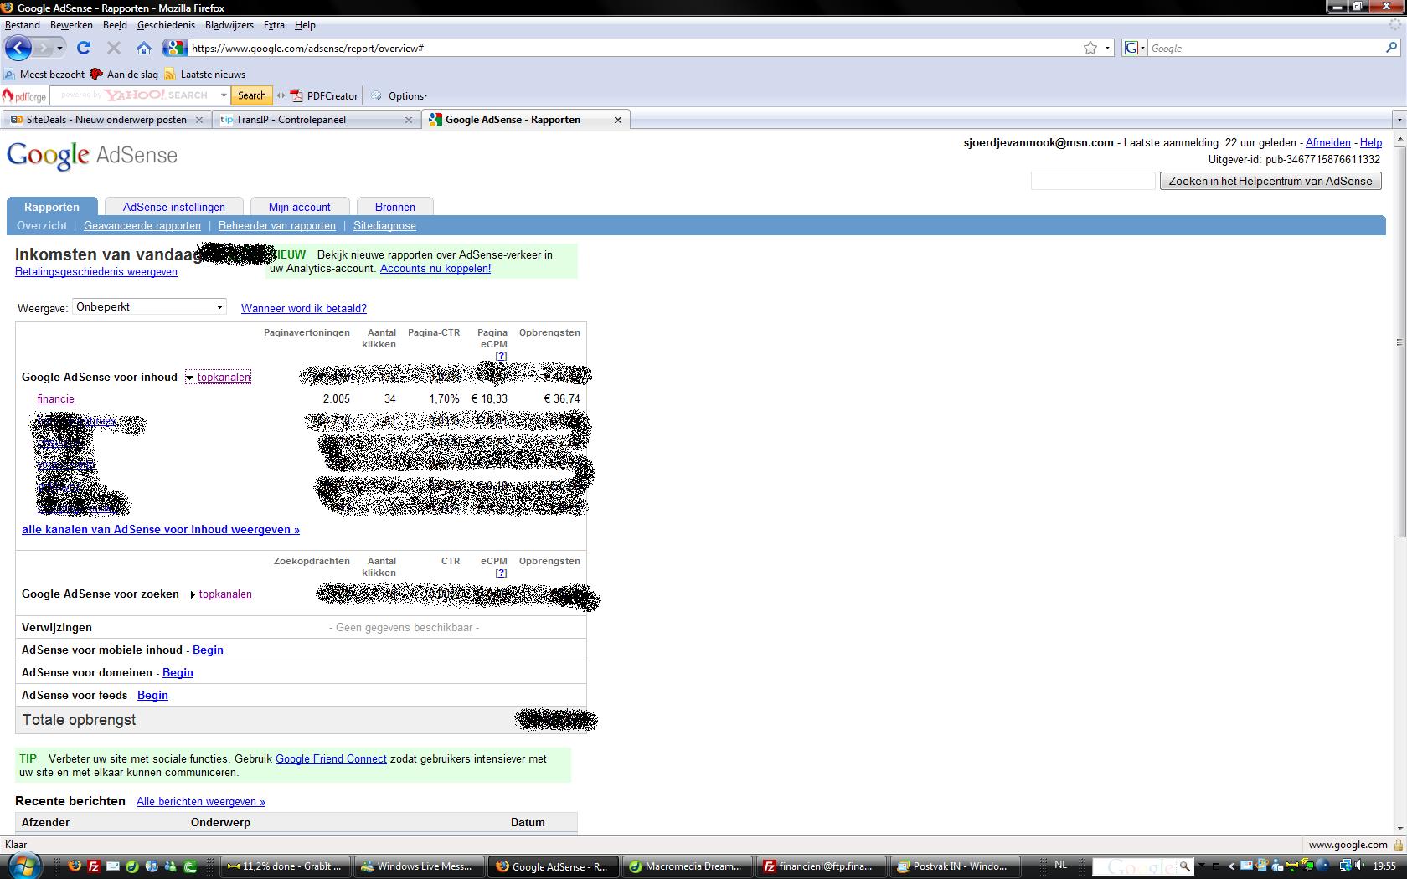
Task: Open Geavanceerde rapporten link
Action: coord(142,225)
